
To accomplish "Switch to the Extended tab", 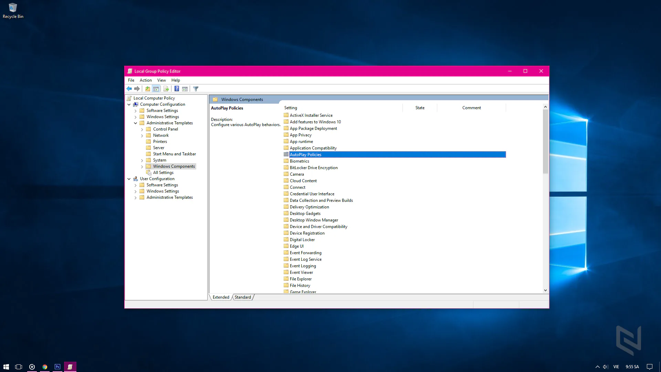I will [221, 297].
